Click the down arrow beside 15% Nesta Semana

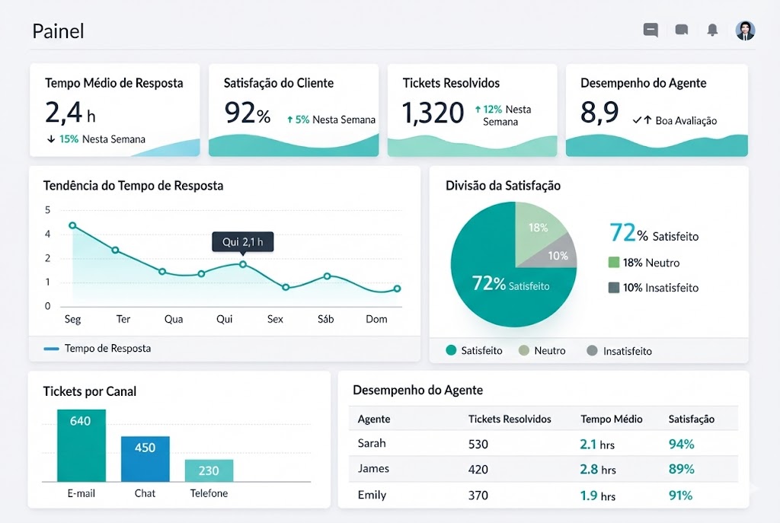tap(50, 139)
